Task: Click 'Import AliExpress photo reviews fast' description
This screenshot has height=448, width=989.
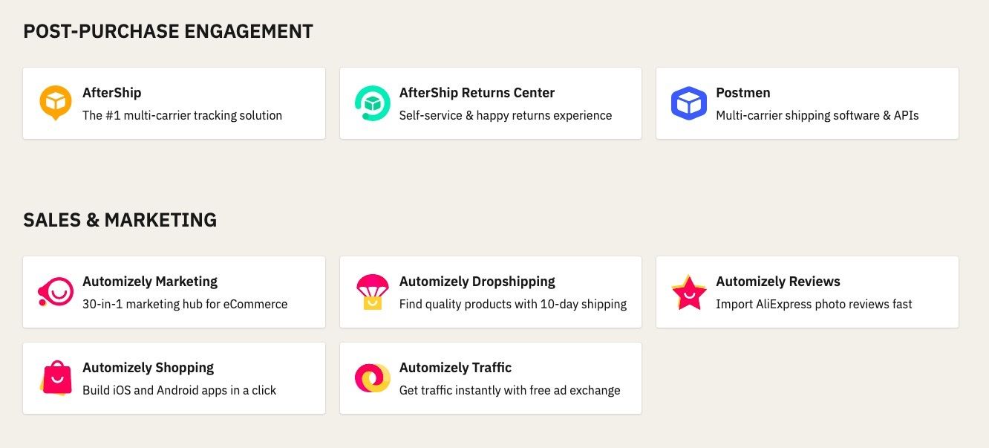Action: (814, 304)
